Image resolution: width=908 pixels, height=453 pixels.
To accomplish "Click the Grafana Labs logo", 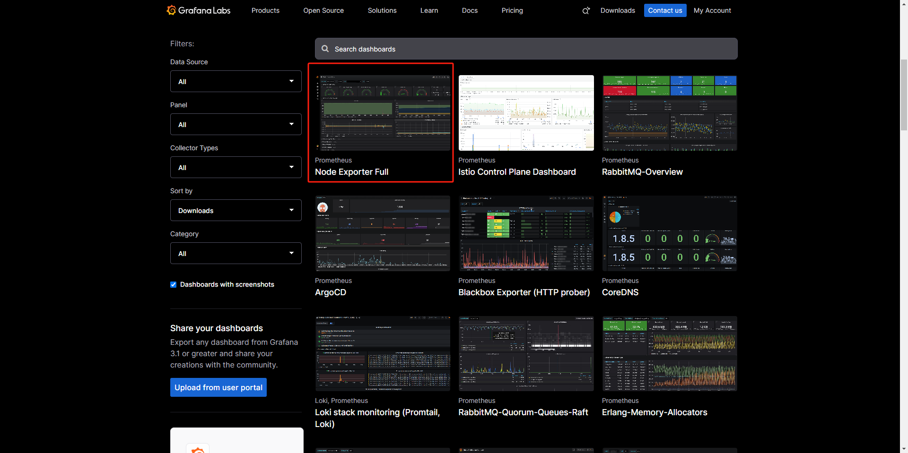I will 199,10.
